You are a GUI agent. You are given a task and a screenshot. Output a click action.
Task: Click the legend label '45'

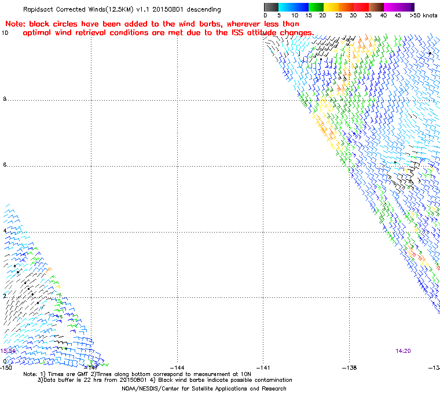398,16
